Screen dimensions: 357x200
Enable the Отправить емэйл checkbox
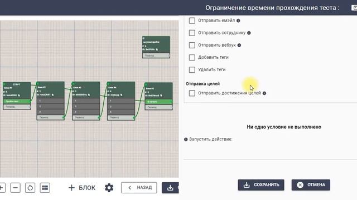pyautogui.click(x=192, y=21)
